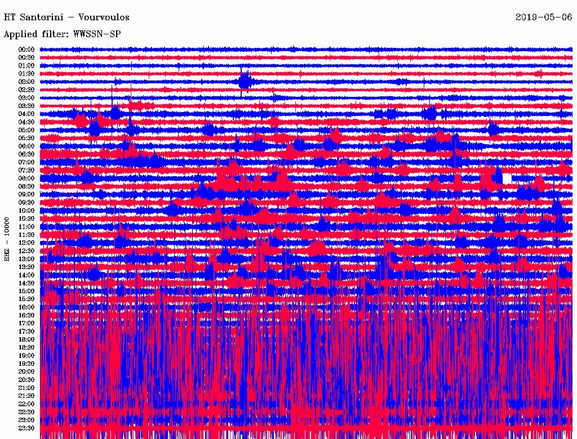Image resolution: width=577 pixels, height=439 pixels.
Task: Select the 16:30 time row label
Action: 26,315
